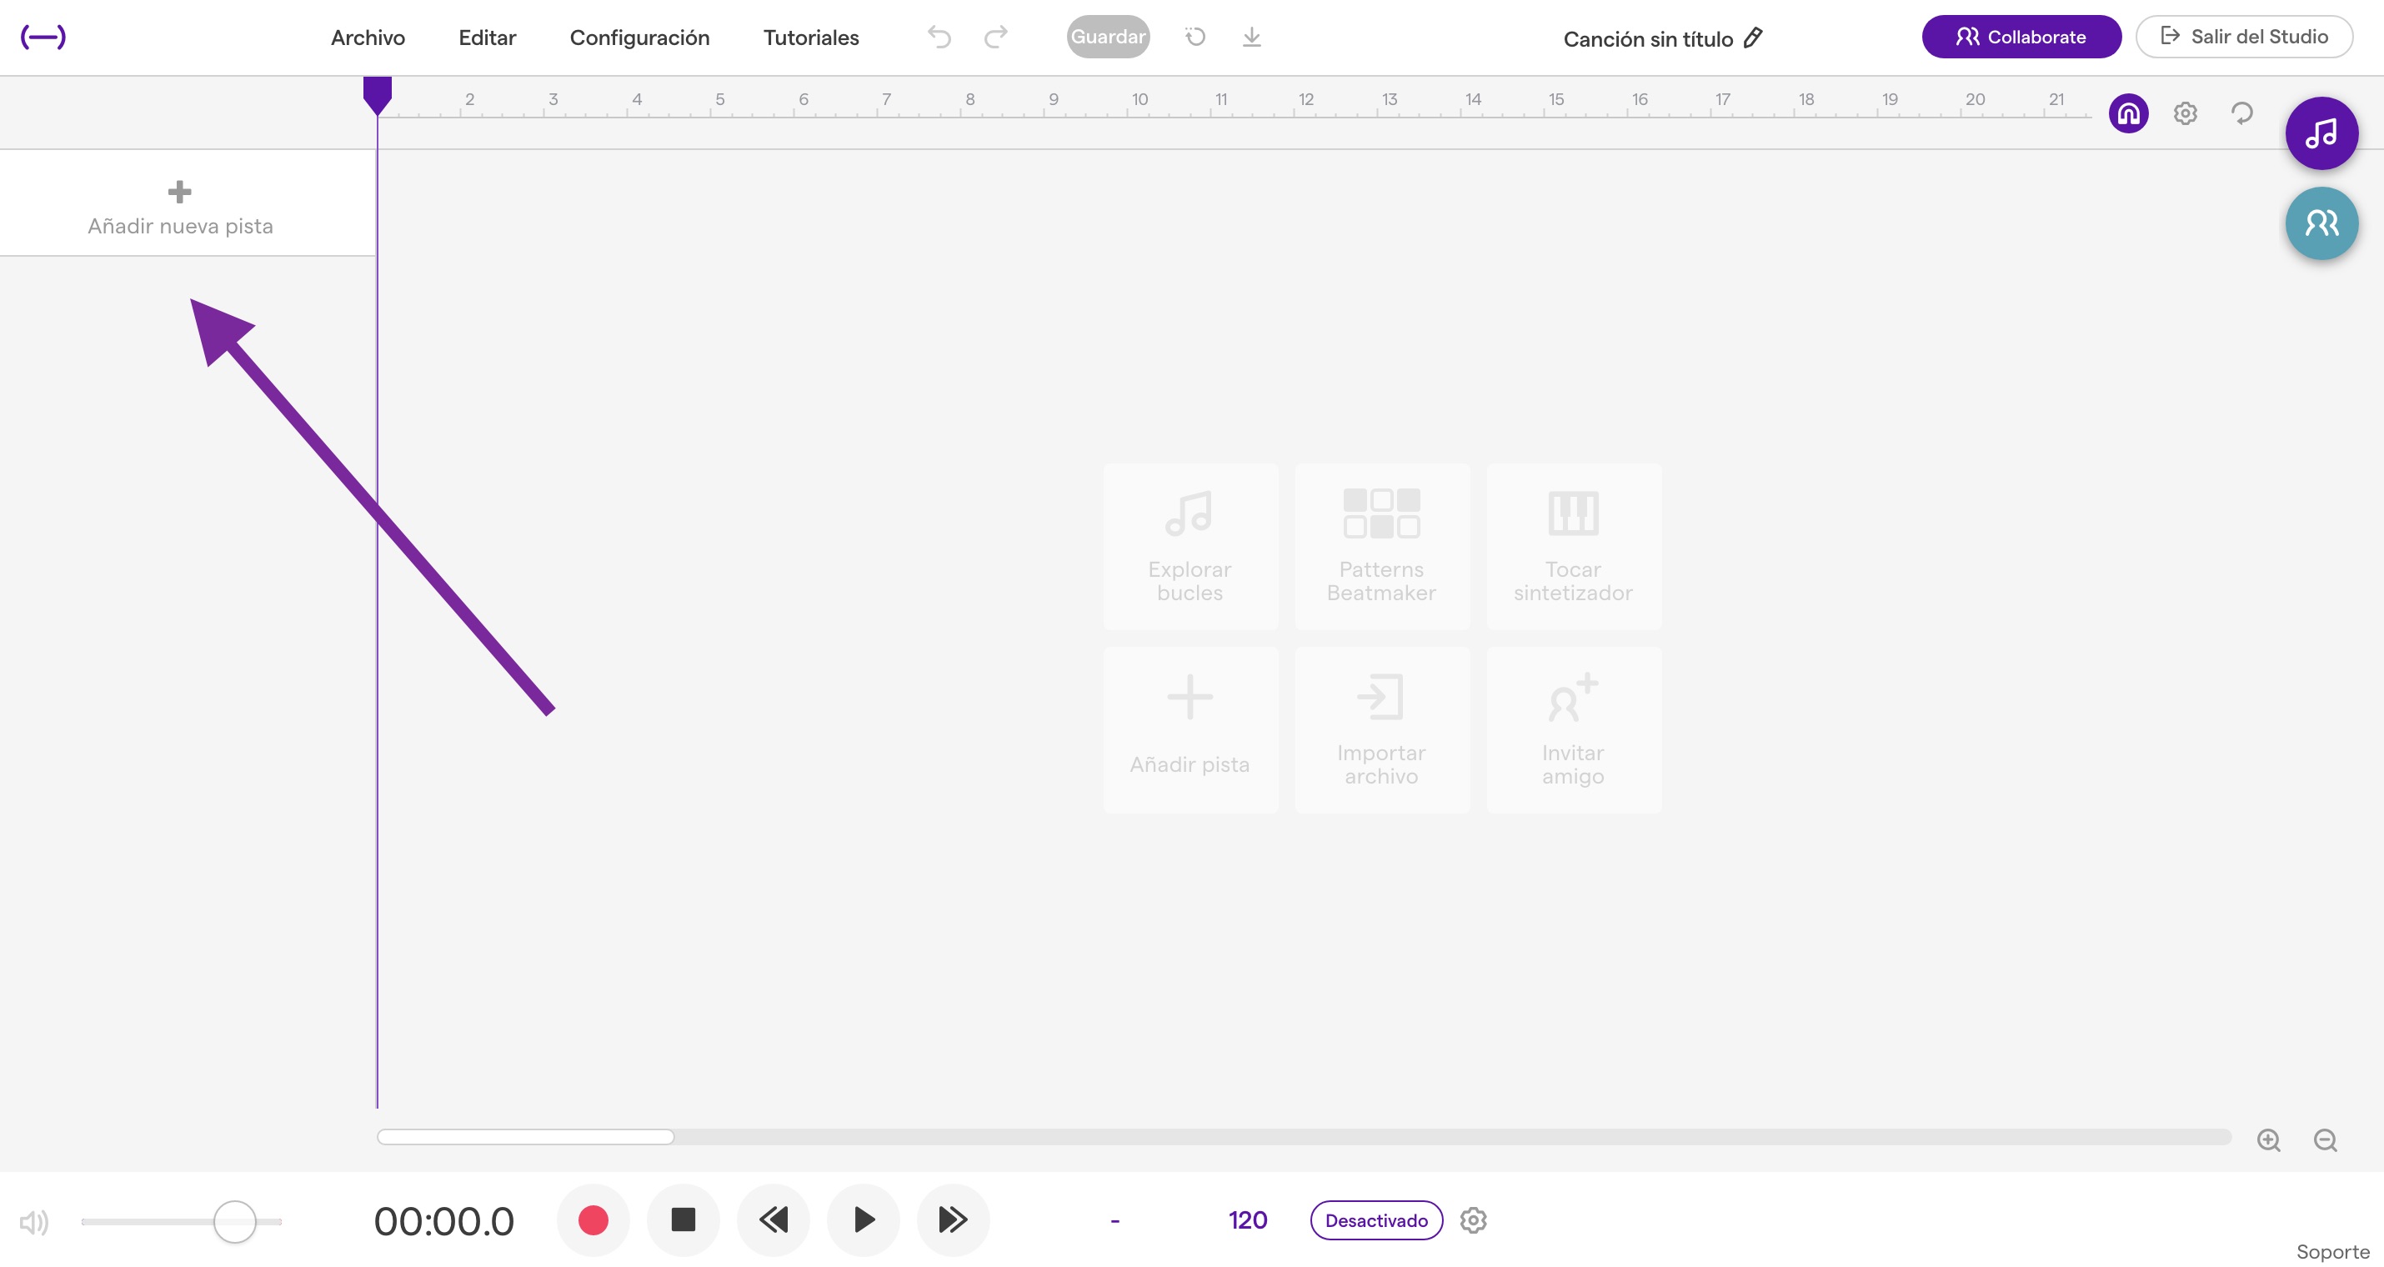Open the purple music library icon

click(x=2321, y=133)
